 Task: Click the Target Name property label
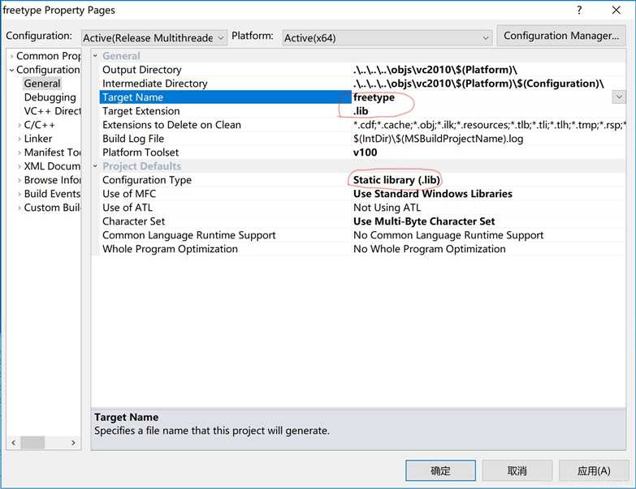[132, 97]
